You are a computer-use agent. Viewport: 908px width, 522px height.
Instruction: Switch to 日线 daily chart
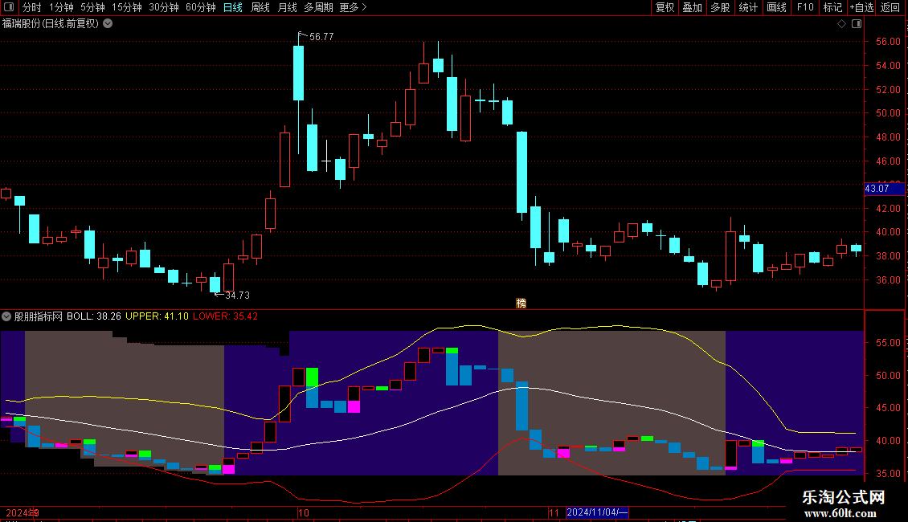233,7
